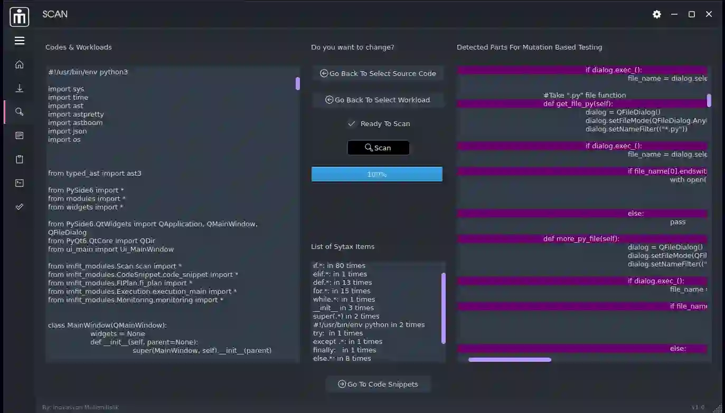The width and height of the screenshot is (725, 413).
Task: Open the text-lines document icon in the sidebar
Action: (x=20, y=136)
